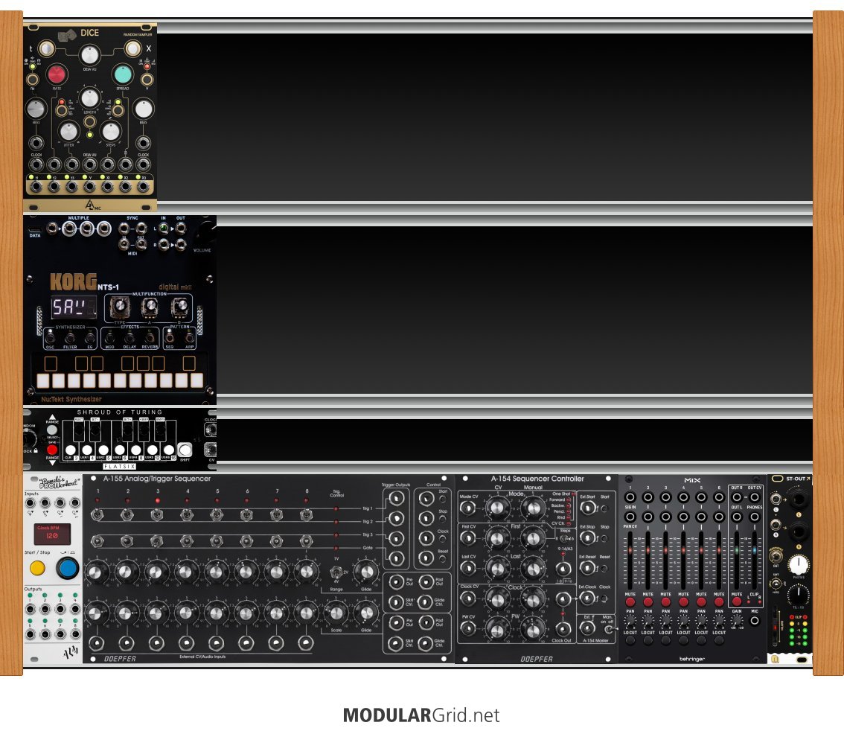
Task: Click the DELAY button on the NTS-1
Action: point(130,338)
